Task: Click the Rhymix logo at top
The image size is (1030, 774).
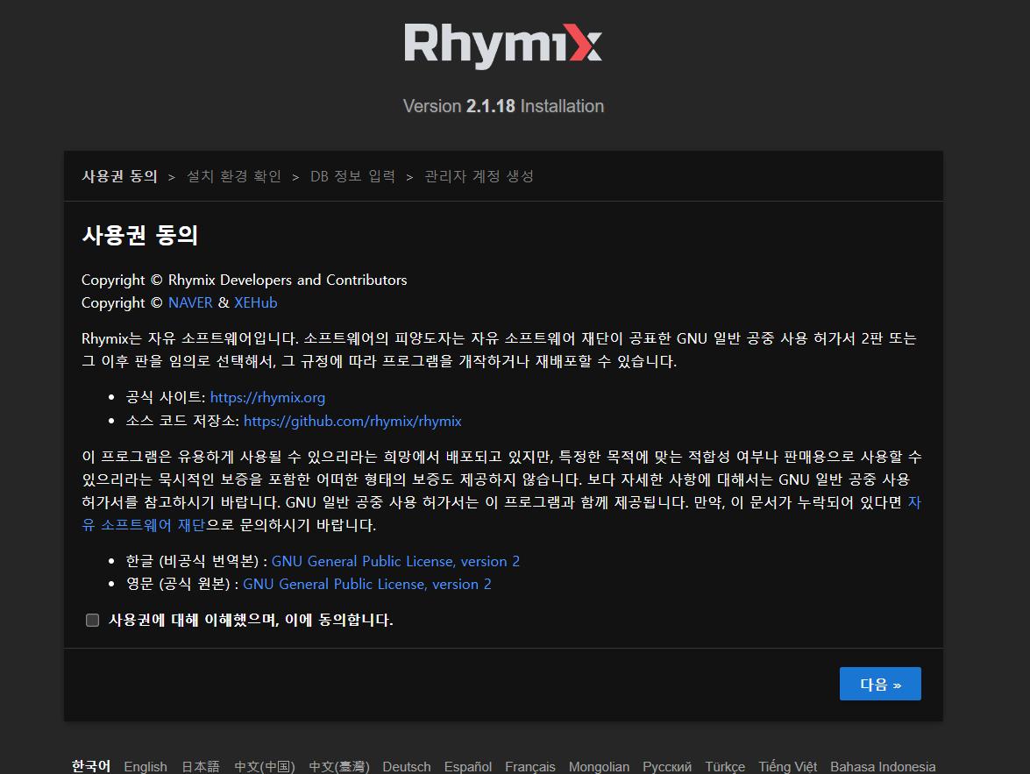Action: click(503, 46)
